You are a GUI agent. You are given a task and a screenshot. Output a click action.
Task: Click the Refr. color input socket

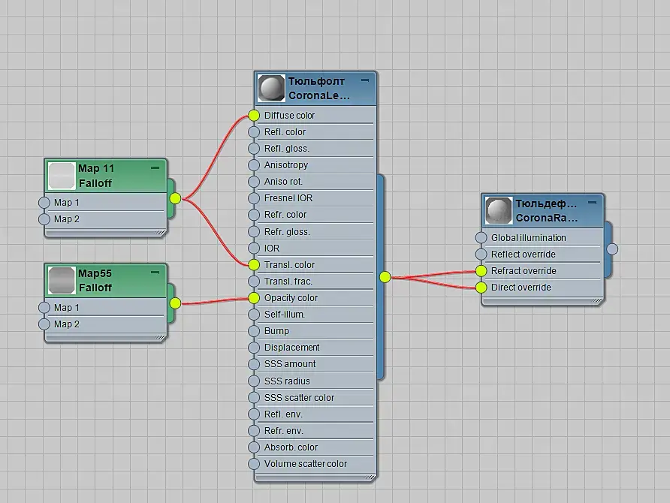click(x=254, y=215)
